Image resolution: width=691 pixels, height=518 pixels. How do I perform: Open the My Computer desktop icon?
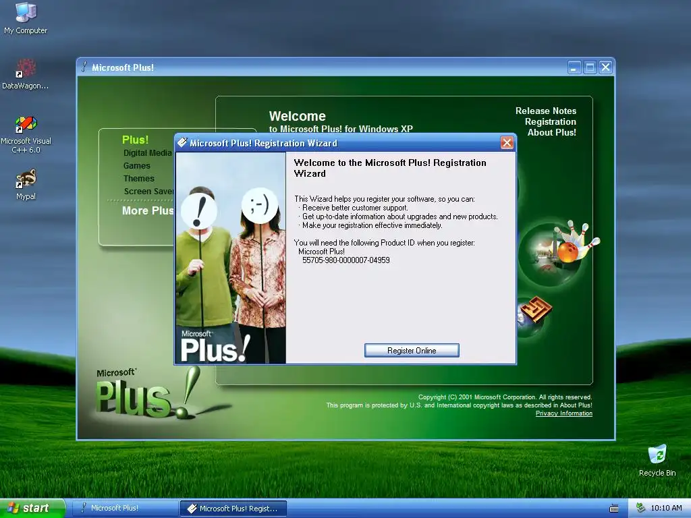pyautogui.click(x=26, y=18)
